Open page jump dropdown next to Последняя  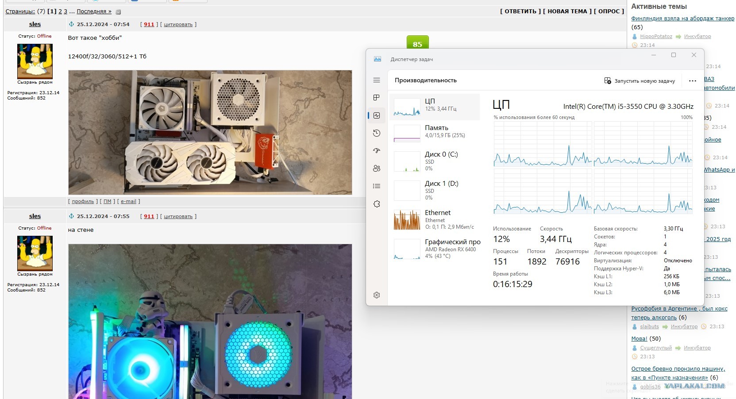118,12
